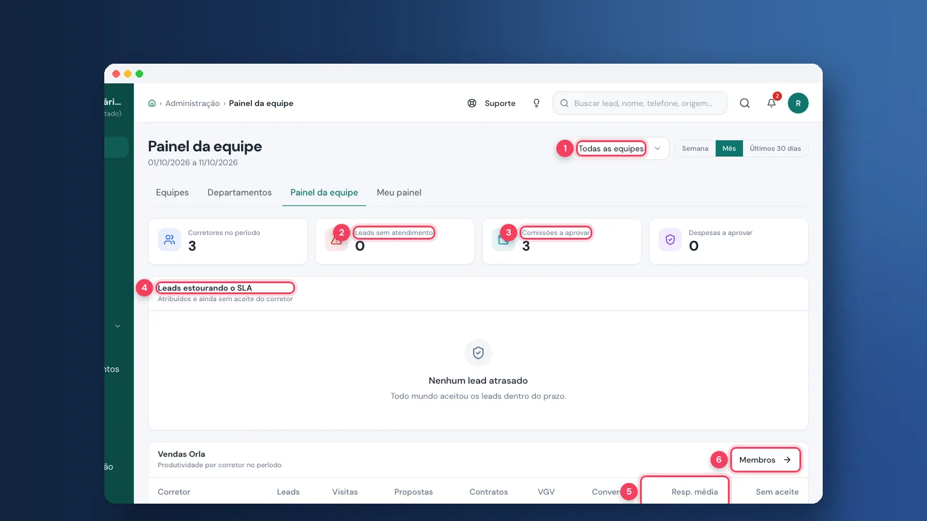The height and width of the screenshot is (521, 927).
Task: Switch to the Departamentos tab
Action: pyautogui.click(x=239, y=193)
